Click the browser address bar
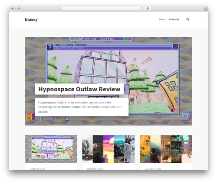 click(x=103, y=9)
